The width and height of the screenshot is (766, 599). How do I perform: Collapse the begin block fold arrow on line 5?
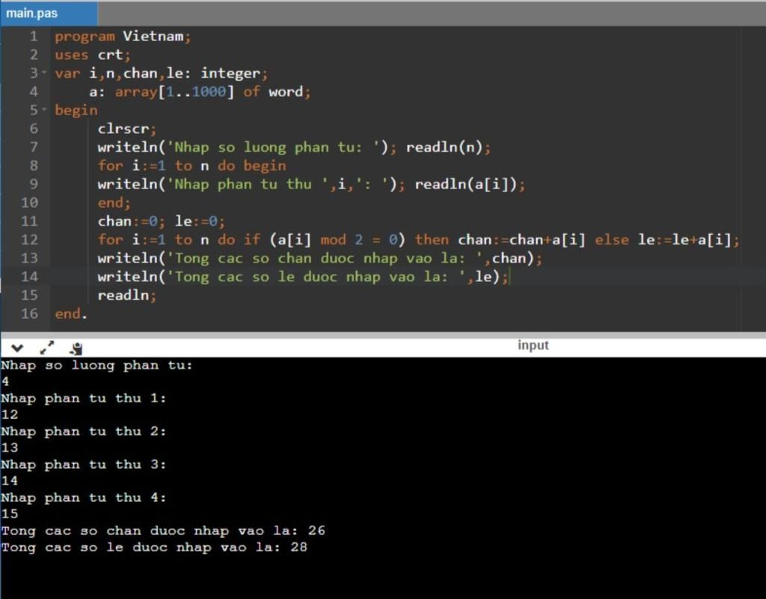[44, 110]
